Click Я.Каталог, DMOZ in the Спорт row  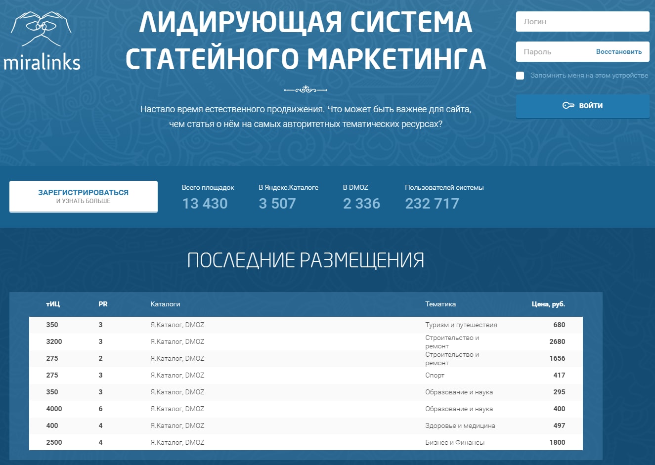tap(177, 375)
